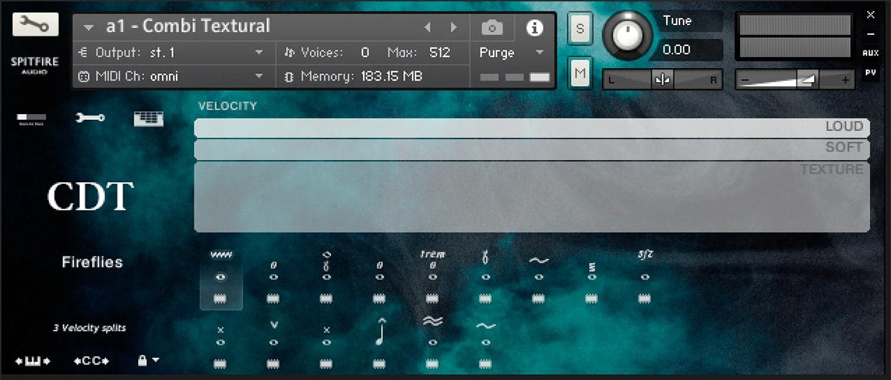Select the top-row tilde articulation
The width and height of the screenshot is (891, 380).
click(x=538, y=268)
